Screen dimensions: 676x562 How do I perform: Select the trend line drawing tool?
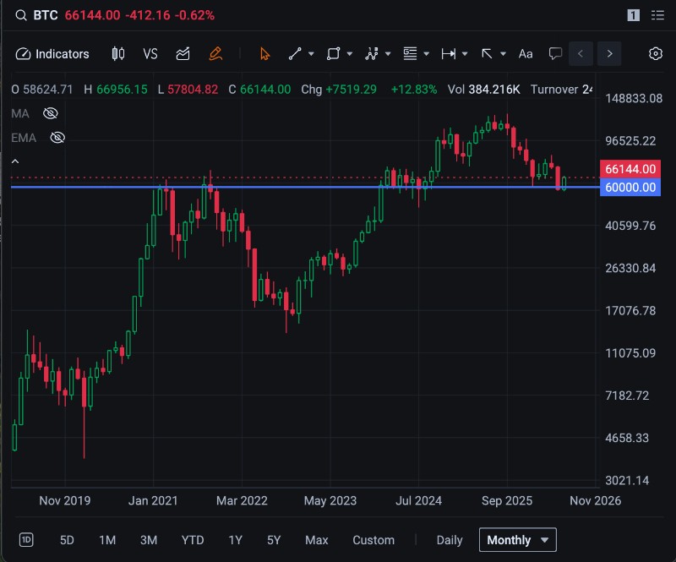[x=295, y=54]
